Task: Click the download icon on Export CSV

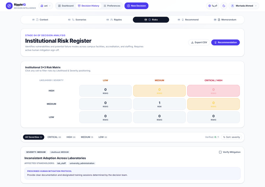Action: click(x=192, y=42)
